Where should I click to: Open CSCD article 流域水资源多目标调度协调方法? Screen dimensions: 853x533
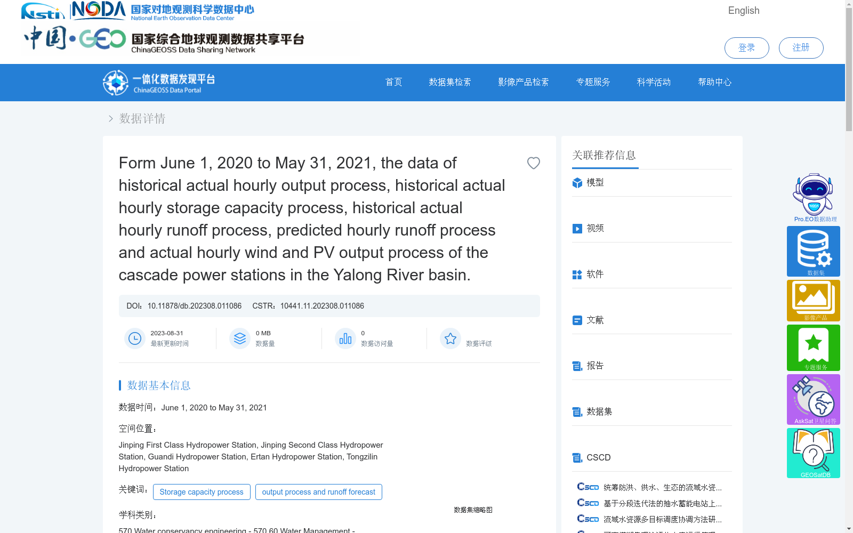click(x=663, y=520)
